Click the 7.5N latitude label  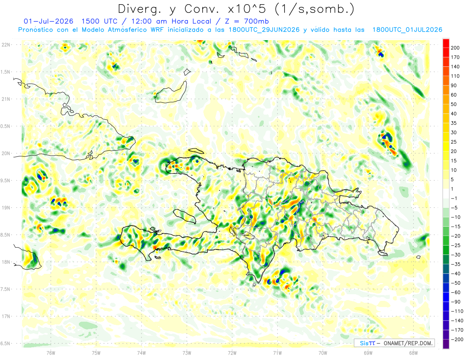6,289
